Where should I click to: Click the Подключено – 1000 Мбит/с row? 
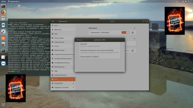112,32
